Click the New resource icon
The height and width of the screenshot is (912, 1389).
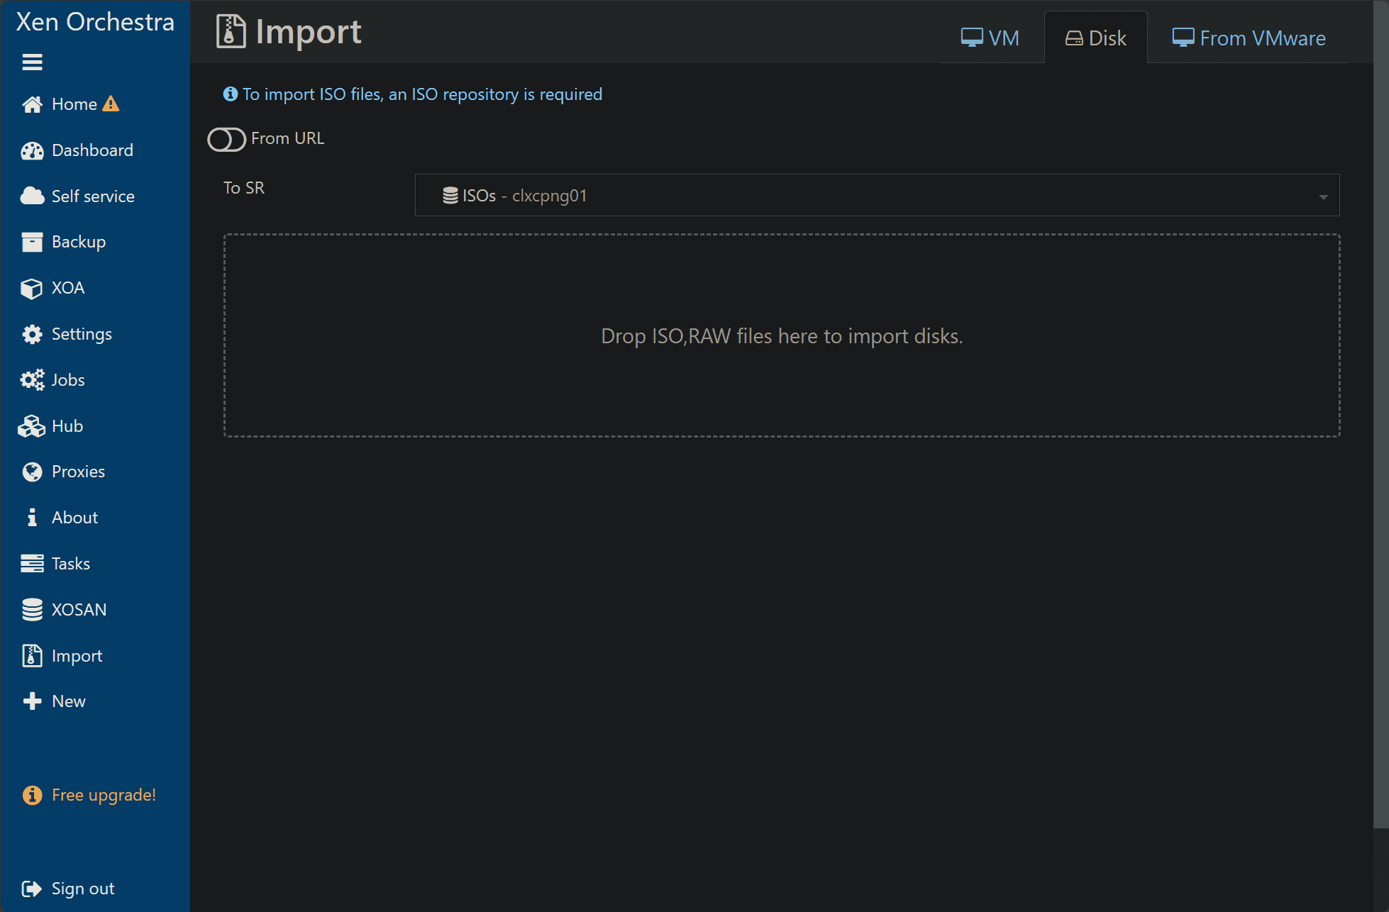point(33,700)
